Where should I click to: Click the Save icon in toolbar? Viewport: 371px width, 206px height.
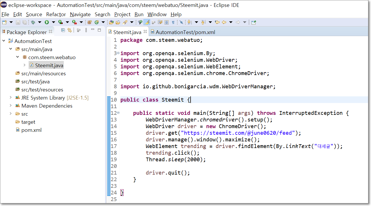click(x=18, y=22)
